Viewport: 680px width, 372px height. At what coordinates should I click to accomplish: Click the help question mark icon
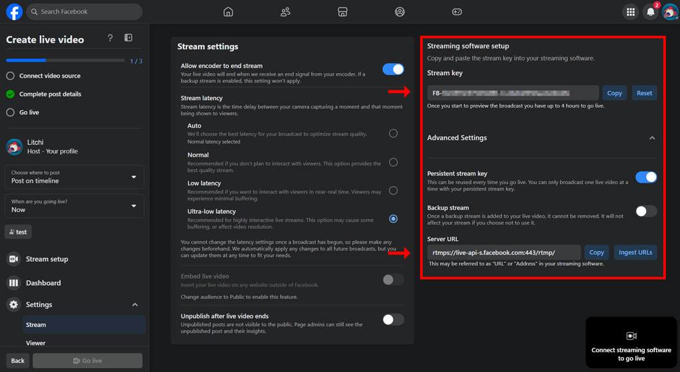click(110, 39)
